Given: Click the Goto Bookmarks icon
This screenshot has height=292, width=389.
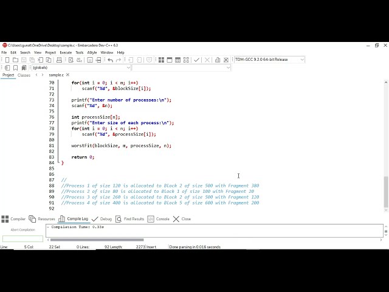Looking at the screenshot, I should 24,68.
